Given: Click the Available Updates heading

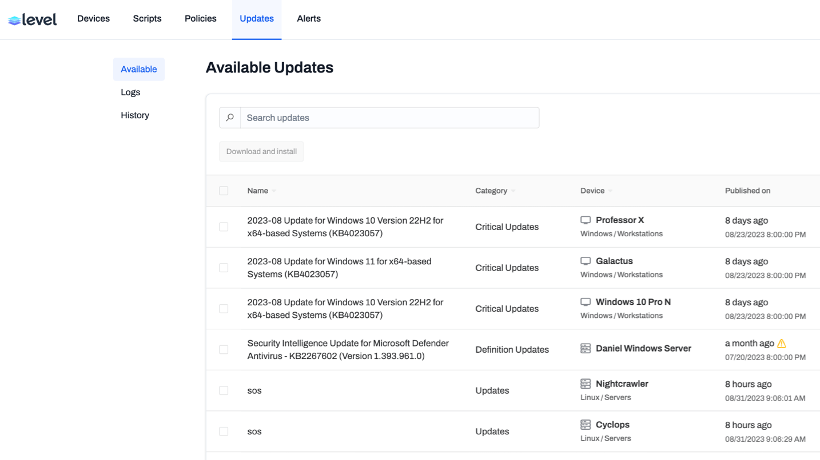Looking at the screenshot, I should click(x=269, y=67).
